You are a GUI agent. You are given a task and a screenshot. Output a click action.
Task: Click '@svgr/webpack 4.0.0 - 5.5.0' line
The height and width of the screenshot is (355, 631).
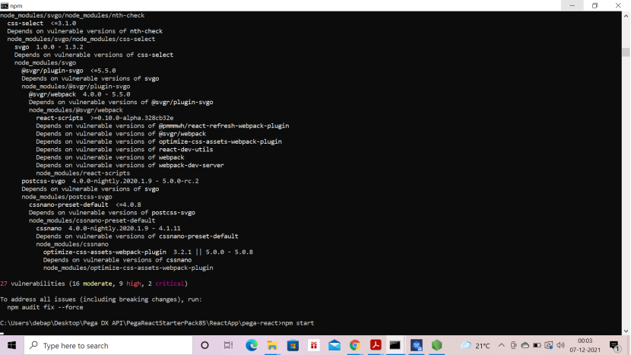coord(79,94)
